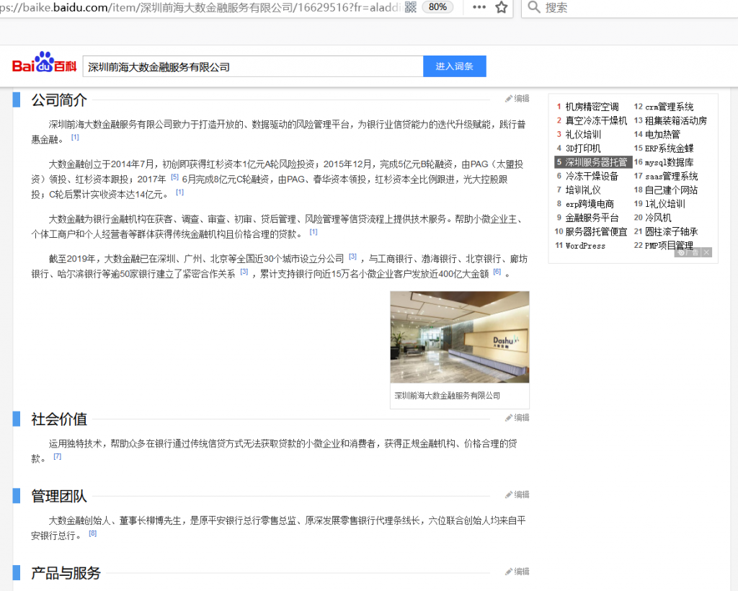Screen dimensions: 738x591
Task: Open ad link 机房精密空调
Action: [x=592, y=107]
